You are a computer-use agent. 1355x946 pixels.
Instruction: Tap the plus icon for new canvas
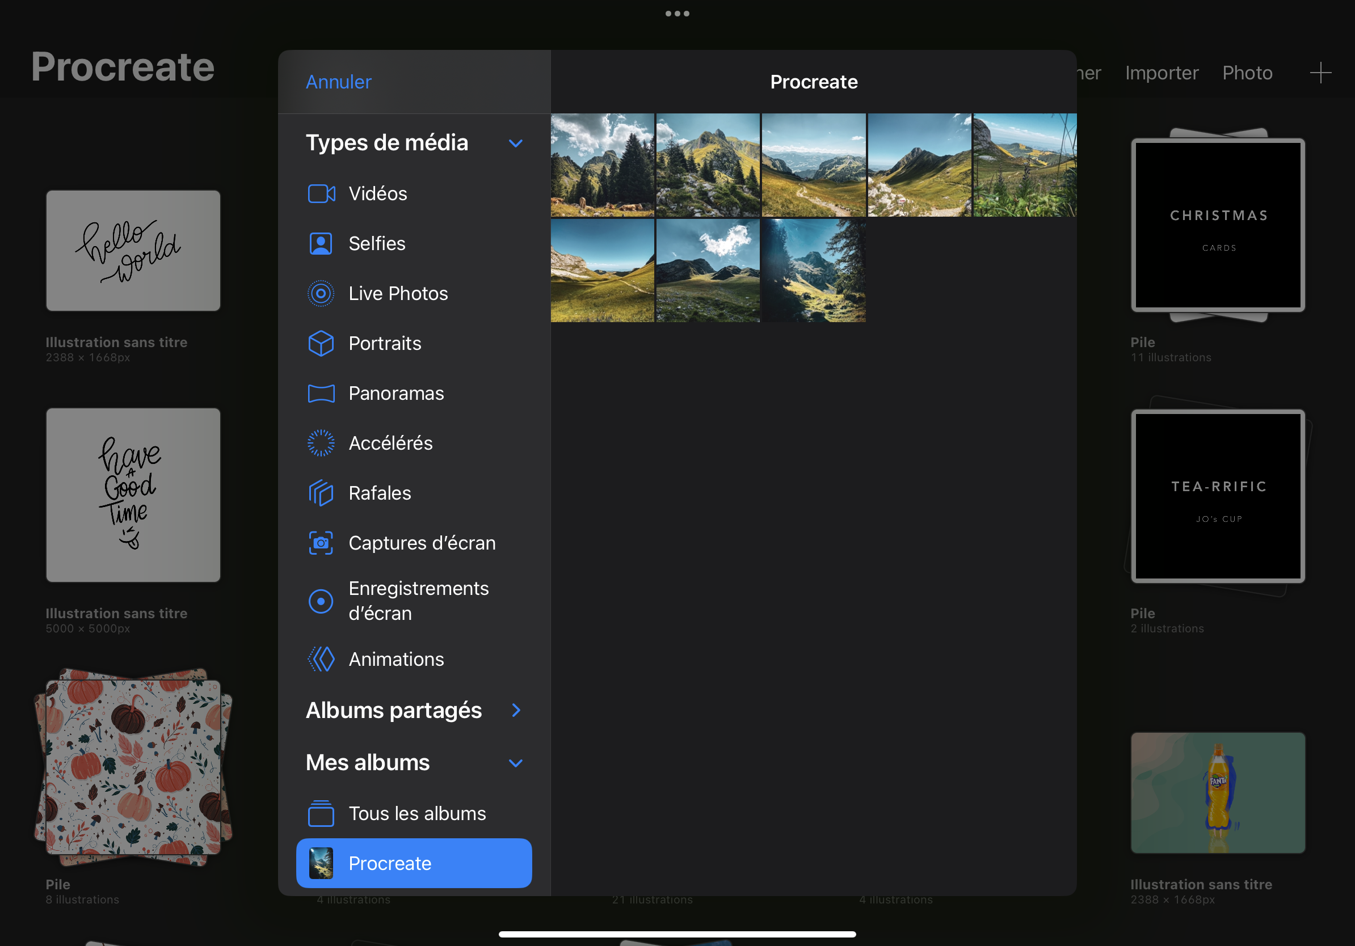click(x=1320, y=73)
